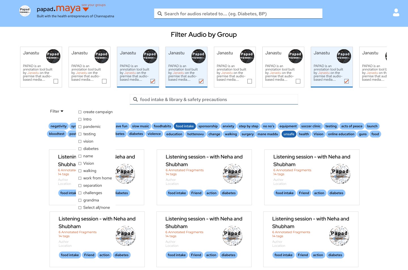
Task: Expand the see your groups dropdown arrow
Action: pyautogui.click(x=86, y=10)
